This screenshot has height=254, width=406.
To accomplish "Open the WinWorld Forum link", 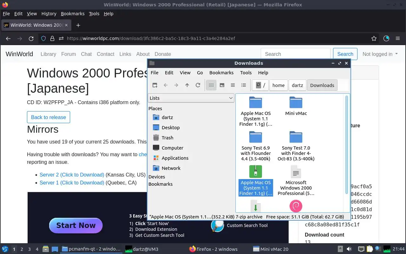I will 69,54.
